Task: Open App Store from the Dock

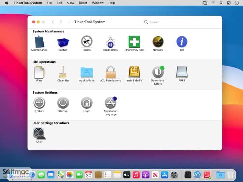Action: click(165, 175)
